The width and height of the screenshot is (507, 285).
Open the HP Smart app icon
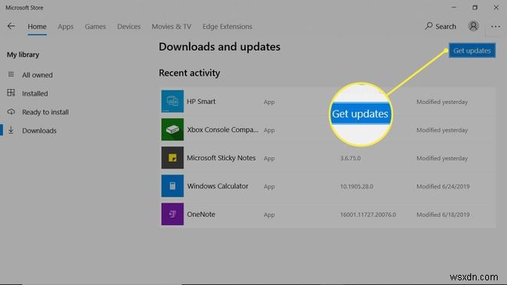[172, 101]
